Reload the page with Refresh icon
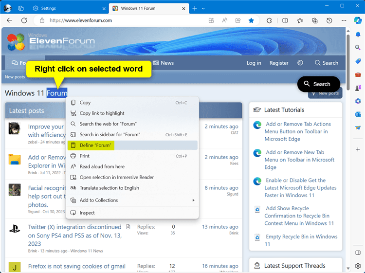The height and width of the screenshot is (273, 365). 24,20
